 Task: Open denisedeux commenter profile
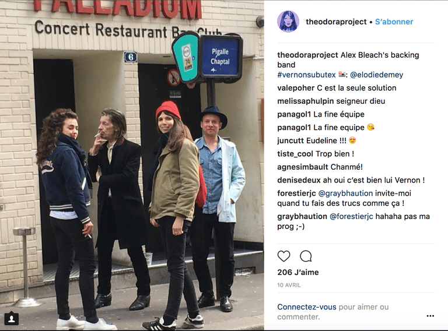click(x=299, y=180)
